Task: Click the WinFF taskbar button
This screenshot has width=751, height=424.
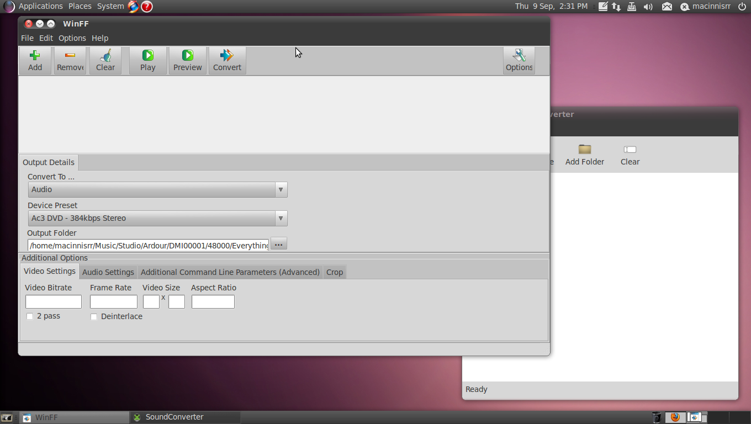Action: click(x=74, y=417)
